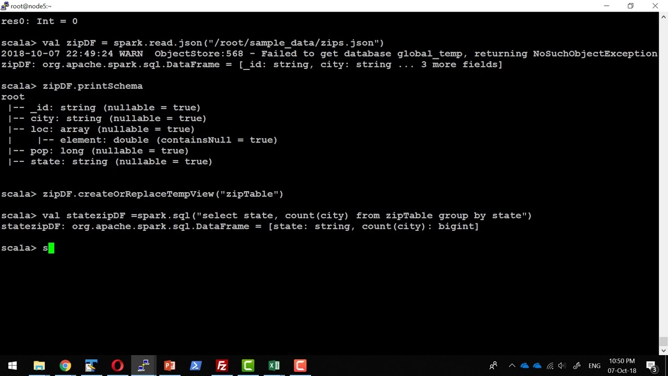Click the 'res0: Int = 0' output line
This screenshot has height=376, width=668.
point(39,21)
